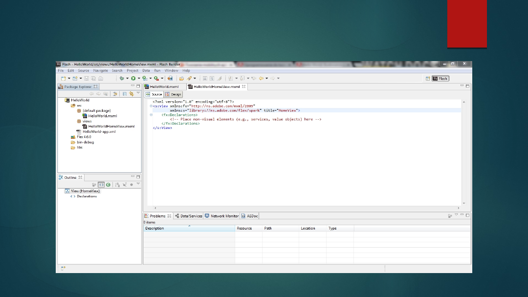Click the Sort icon in Outline toolbar

(118, 185)
